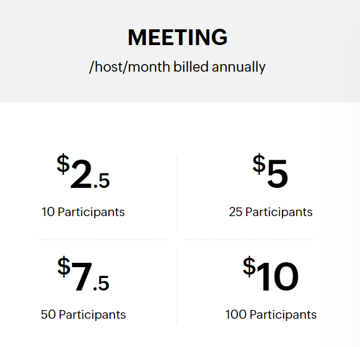Choose the $5 price plan
Viewport: 360px width, 347px height.
(270, 171)
